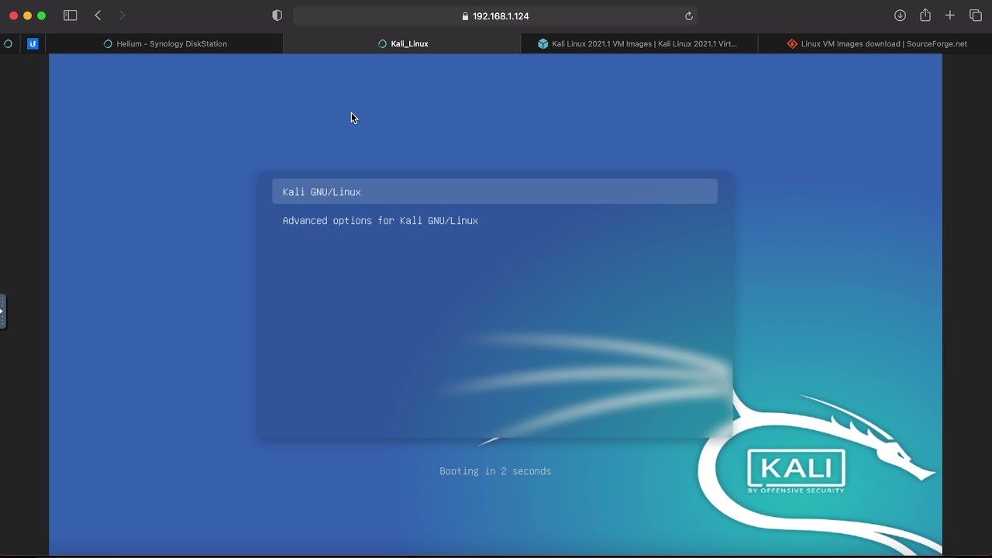
Task: Open Linux VM Images download SourceForge tab
Action: pyautogui.click(x=877, y=44)
